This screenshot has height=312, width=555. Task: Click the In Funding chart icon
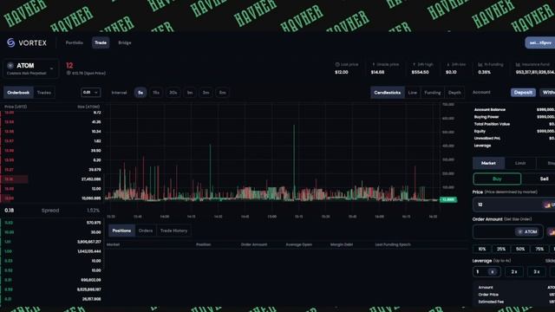tap(480, 65)
